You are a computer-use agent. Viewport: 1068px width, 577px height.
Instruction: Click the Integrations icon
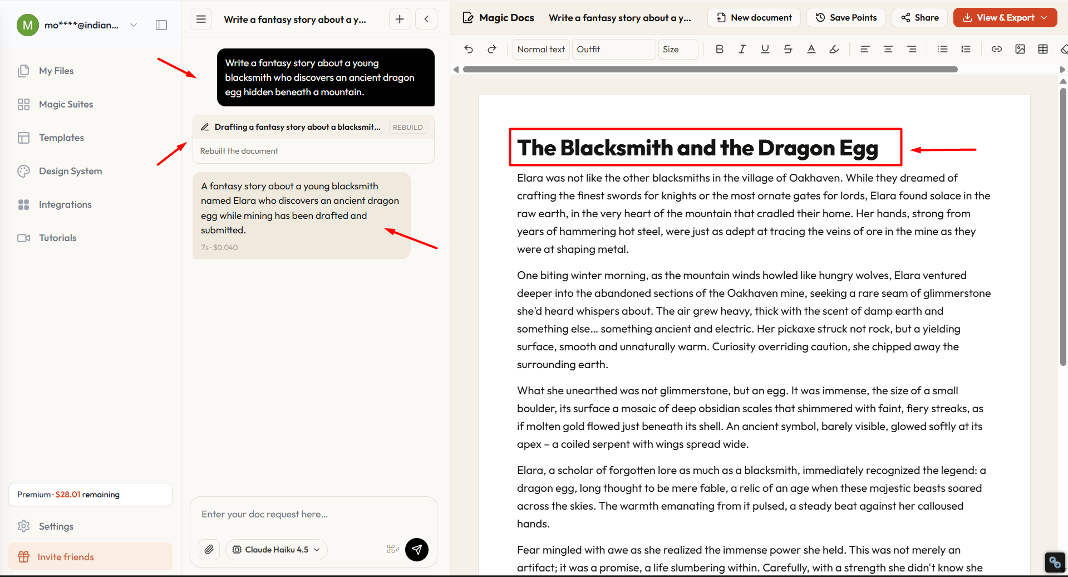(x=23, y=204)
